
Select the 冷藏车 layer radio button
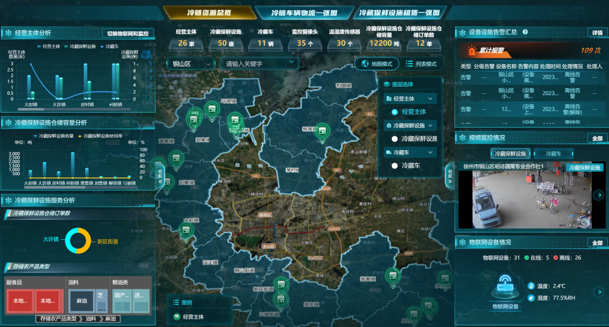(x=395, y=165)
